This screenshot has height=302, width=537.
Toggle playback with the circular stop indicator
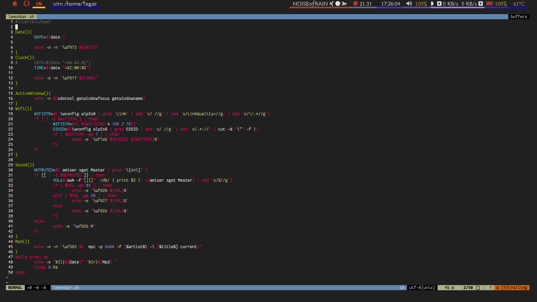[338, 4]
